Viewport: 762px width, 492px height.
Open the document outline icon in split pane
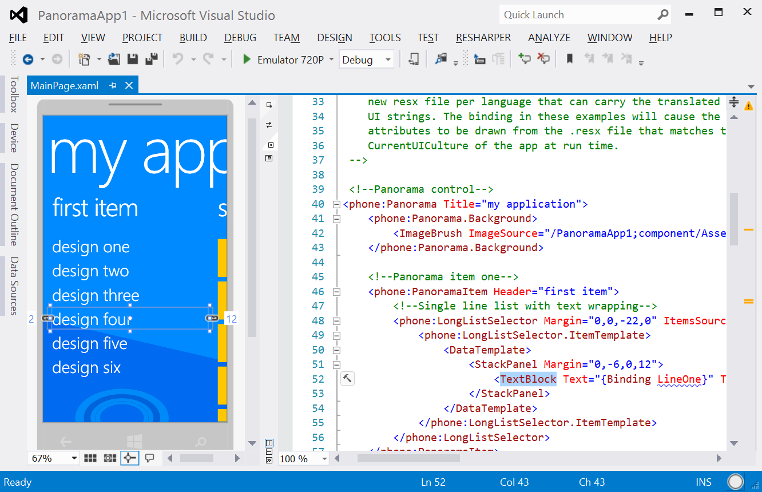269,158
